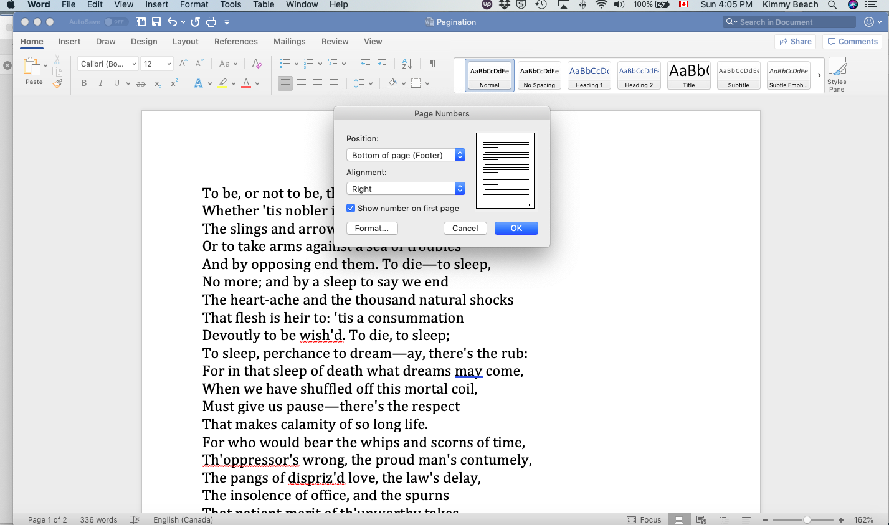Open the Styles Pane
The height and width of the screenshot is (525, 889).
pos(837,75)
